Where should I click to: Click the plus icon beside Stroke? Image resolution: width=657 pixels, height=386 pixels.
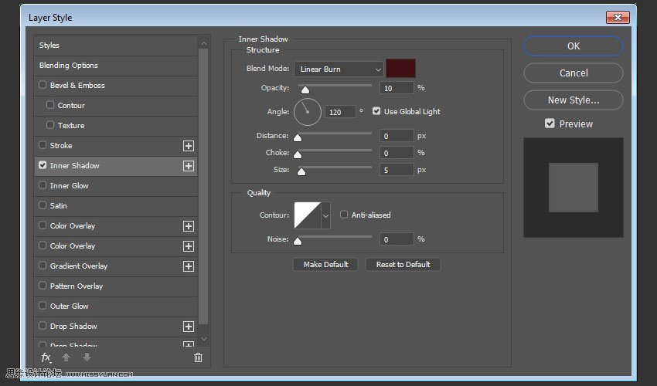188,145
